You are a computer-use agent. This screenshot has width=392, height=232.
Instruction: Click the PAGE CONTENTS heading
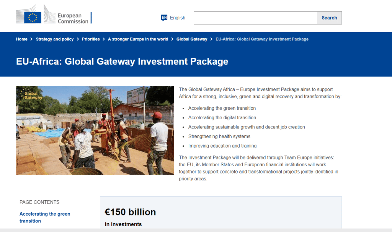39,202
